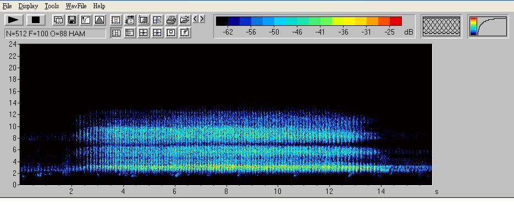
Task: Click the copy windows icon beside stop
Action: (x=58, y=20)
